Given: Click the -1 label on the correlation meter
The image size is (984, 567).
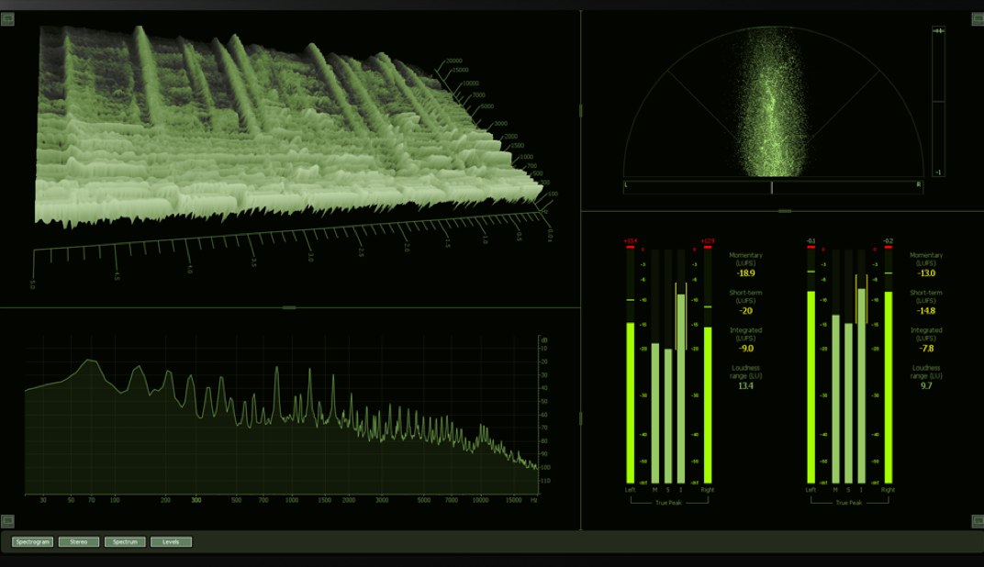Looking at the screenshot, I should [x=938, y=172].
